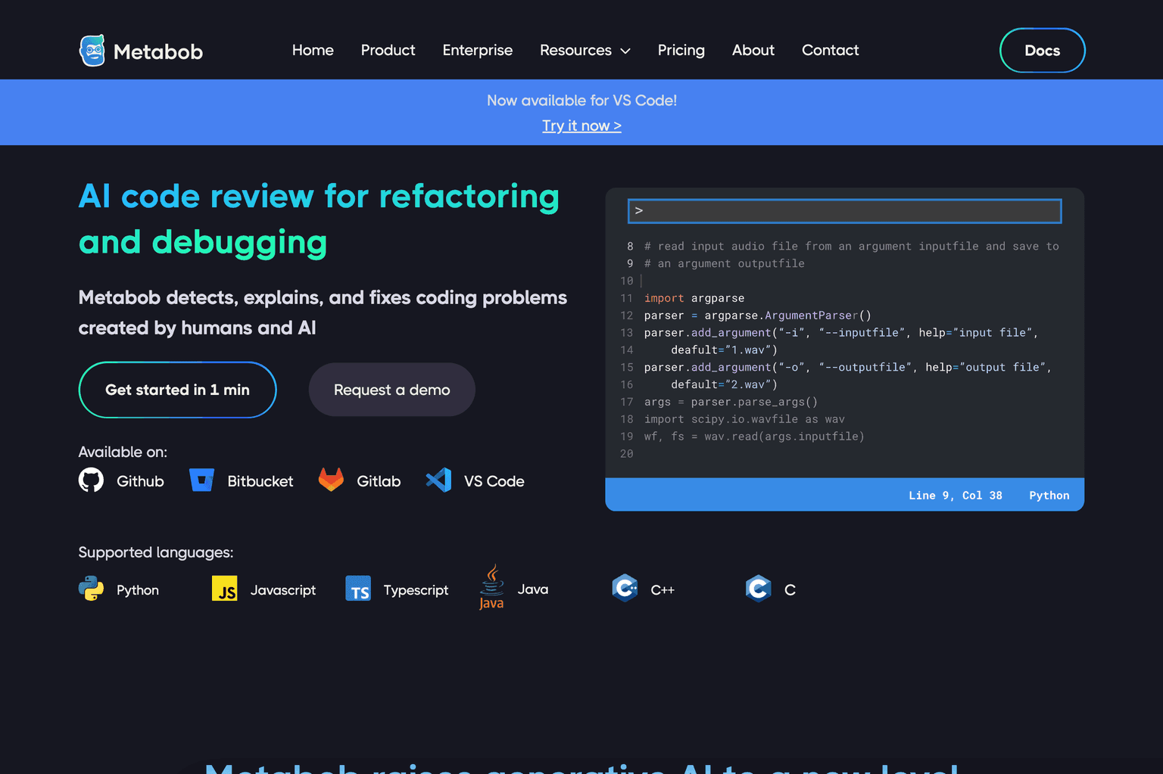Click code line 'args = parser.parse_args()'
Image resolution: width=1163 pixels, height=774 pixels.
click(x=731, y=402)
